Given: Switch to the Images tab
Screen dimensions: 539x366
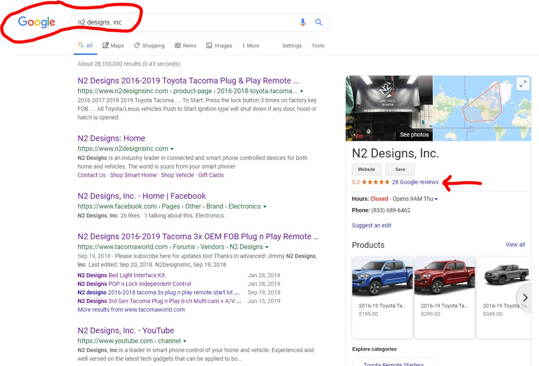Looking at the screenshot, I should coord(219,46).
